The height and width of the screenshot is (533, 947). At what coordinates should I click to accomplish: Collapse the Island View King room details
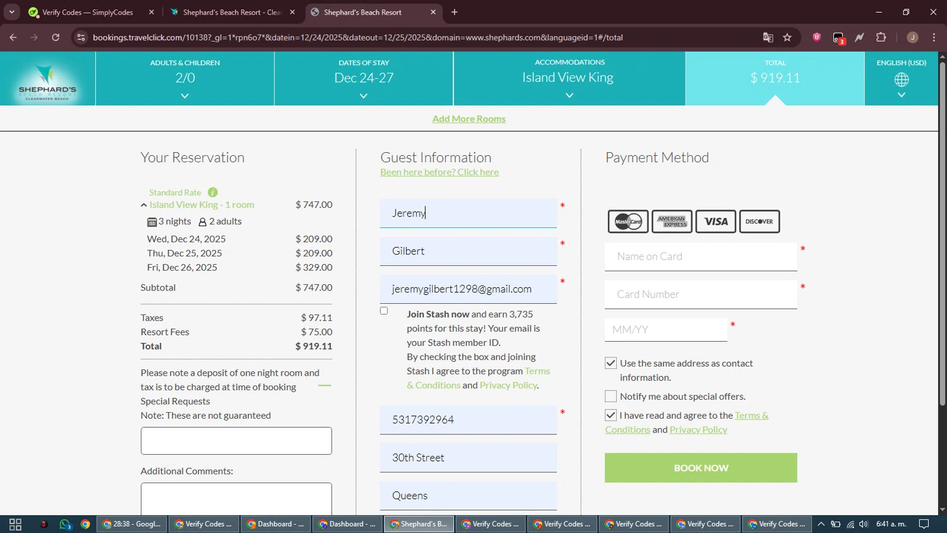click(x=144, y=205)
